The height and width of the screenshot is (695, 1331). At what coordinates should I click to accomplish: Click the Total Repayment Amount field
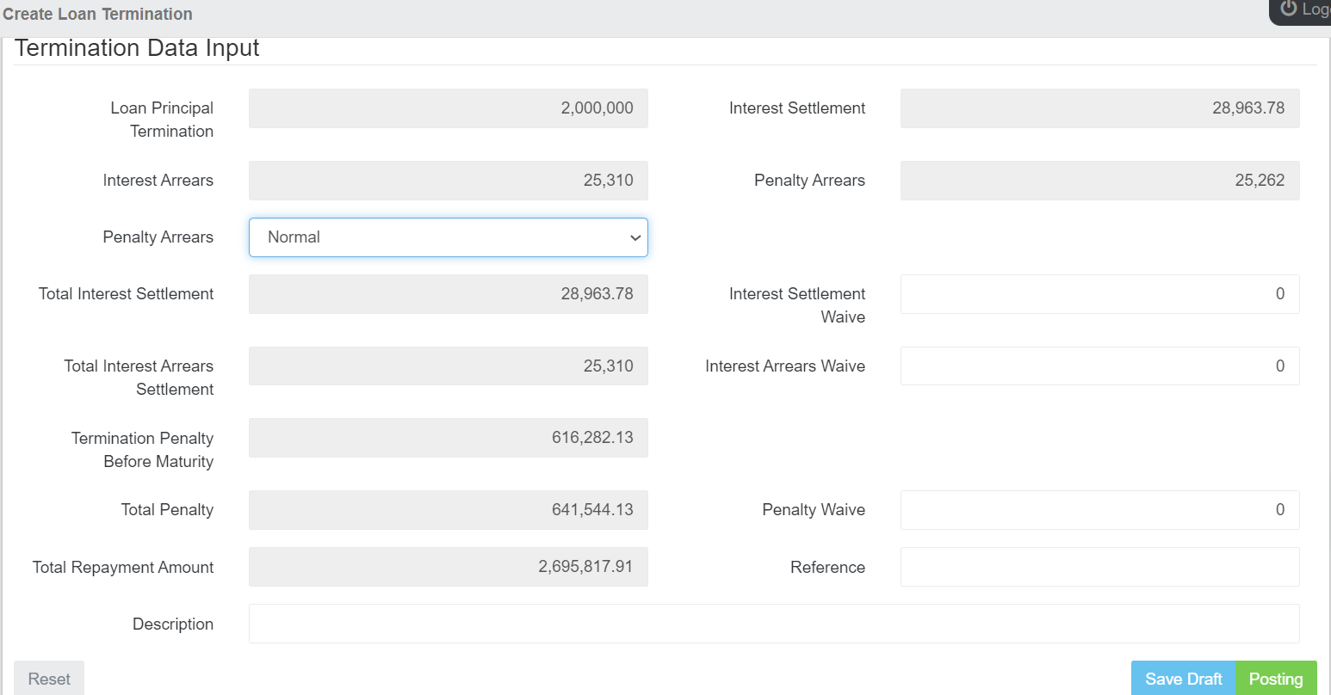(x=448, y=567)
